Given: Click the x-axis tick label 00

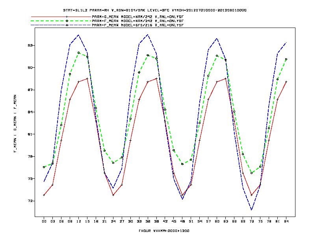Looking at the screenshot, I should pos(44,221).
